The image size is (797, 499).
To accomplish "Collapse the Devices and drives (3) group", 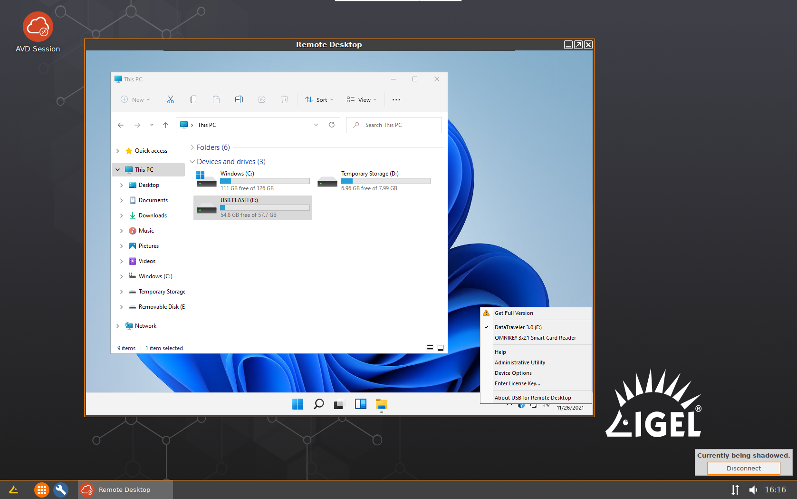I will pos(192,162).
